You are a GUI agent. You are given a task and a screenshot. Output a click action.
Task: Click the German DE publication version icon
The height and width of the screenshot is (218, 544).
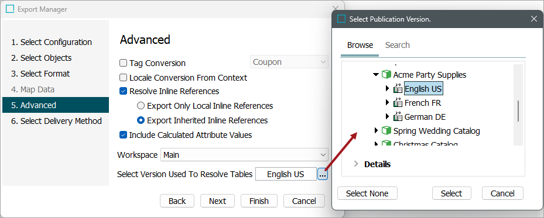tap(398, 117)
